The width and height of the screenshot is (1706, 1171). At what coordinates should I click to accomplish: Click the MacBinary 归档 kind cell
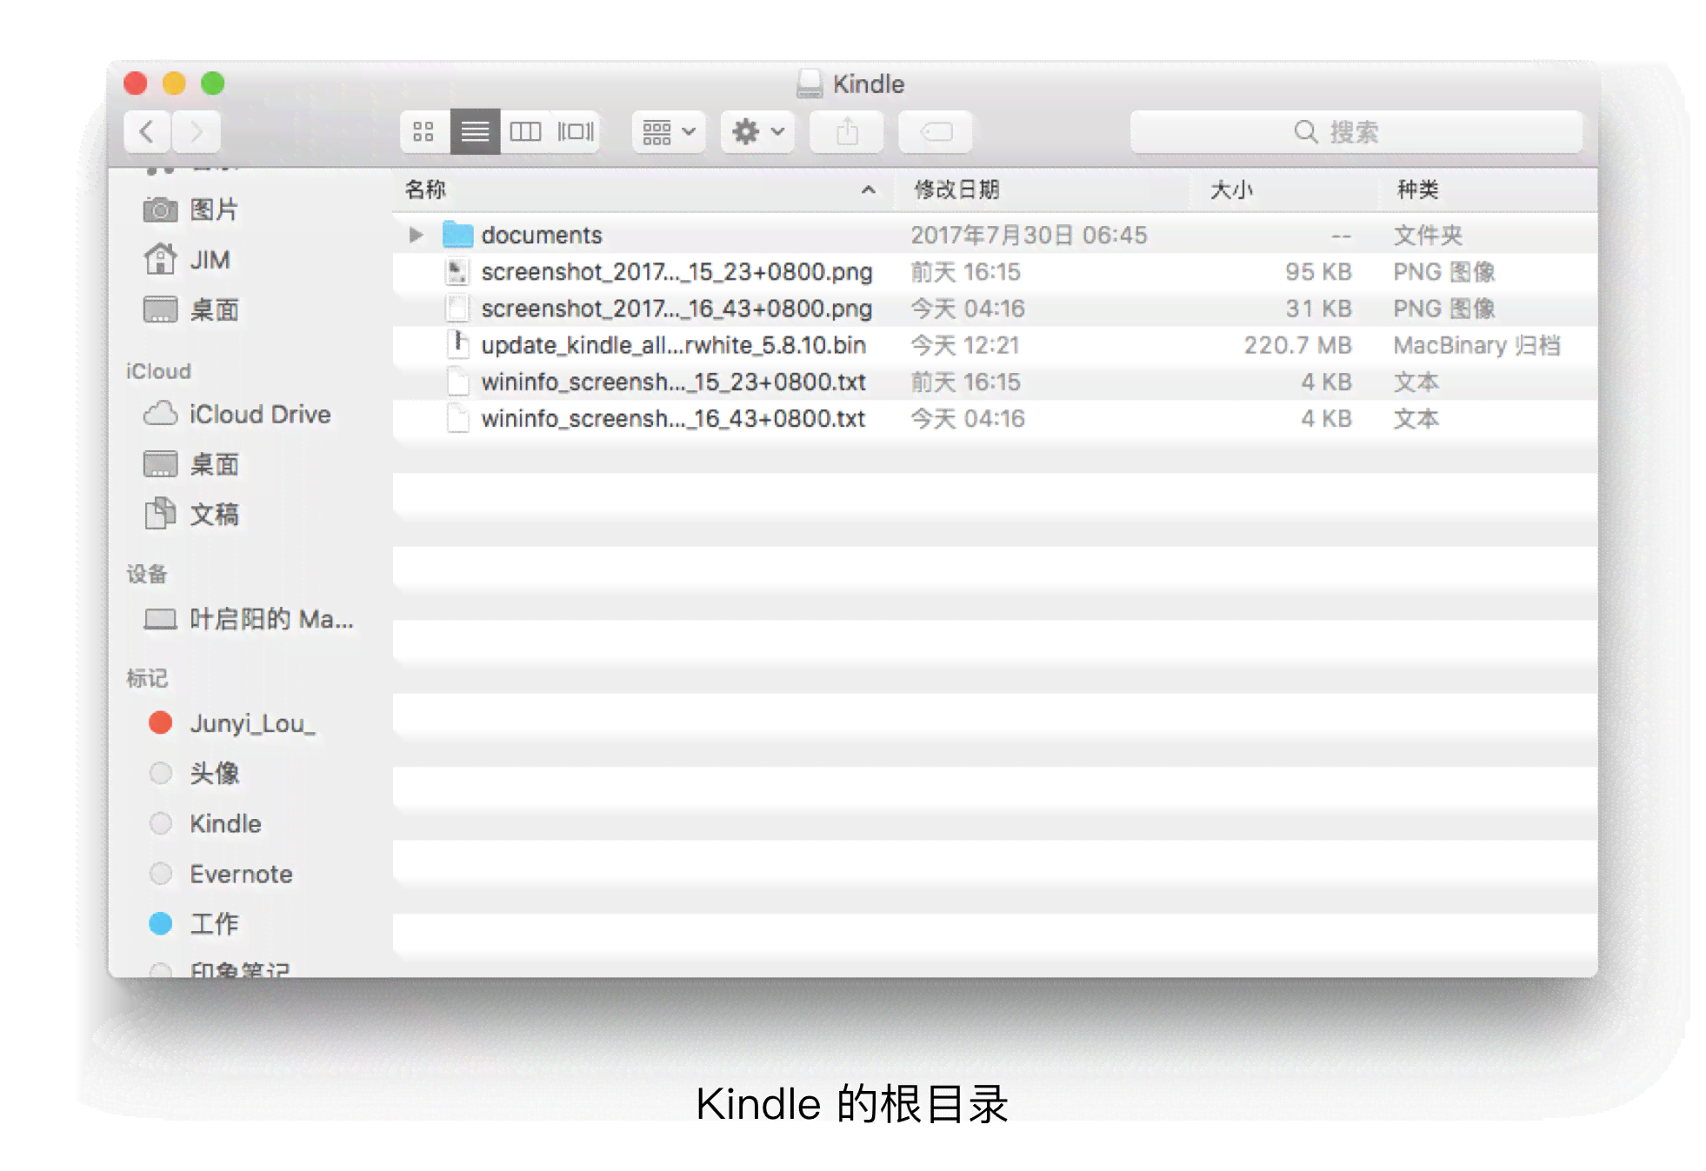click(1476, 345)
